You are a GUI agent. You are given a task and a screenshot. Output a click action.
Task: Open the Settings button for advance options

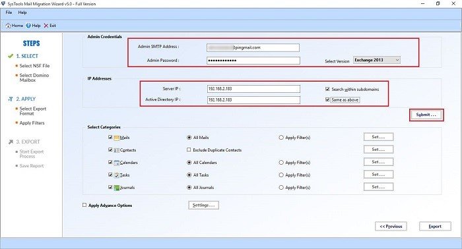tap(203, 206)
